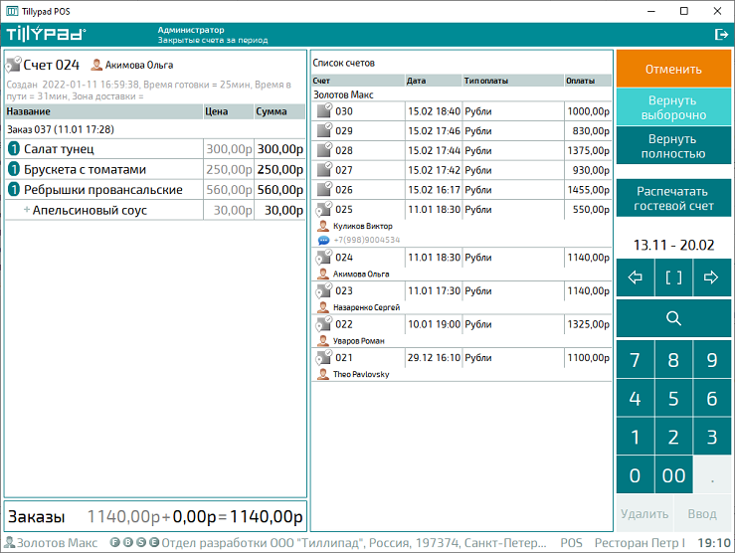Click Распечатать гостевой счет button
Viewport: 735px width, 553px height.
point(673,199)
